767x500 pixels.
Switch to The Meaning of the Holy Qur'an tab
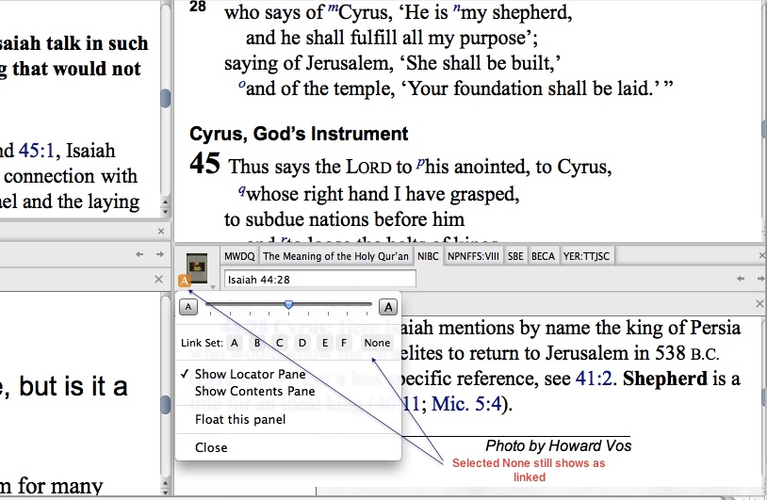click(x=335, y=256)
